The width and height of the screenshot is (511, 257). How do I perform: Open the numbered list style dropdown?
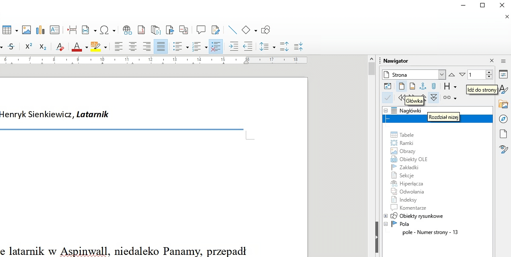coord(206,47)
